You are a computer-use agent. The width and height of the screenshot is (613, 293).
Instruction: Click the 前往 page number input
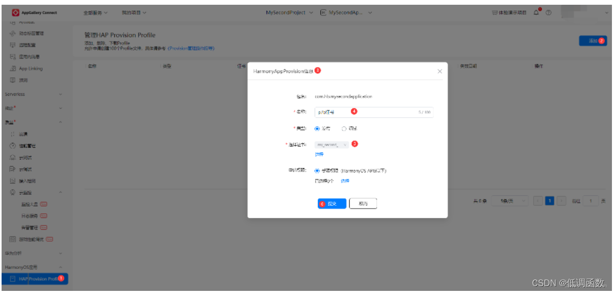coord(591,201)
